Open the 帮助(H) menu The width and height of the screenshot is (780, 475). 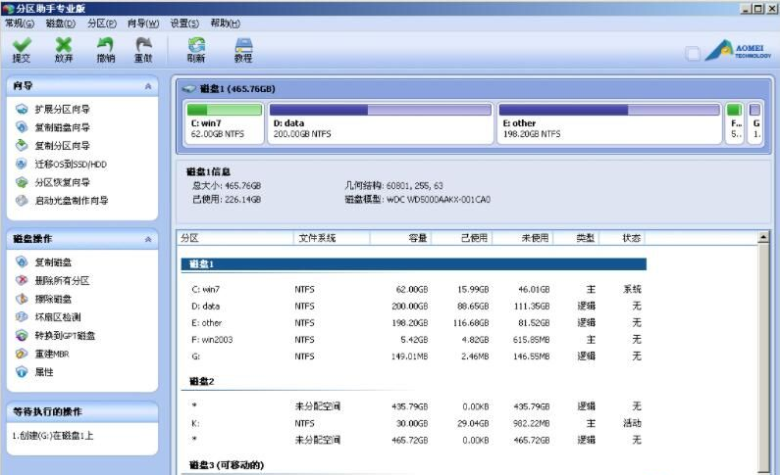(225, 24)
